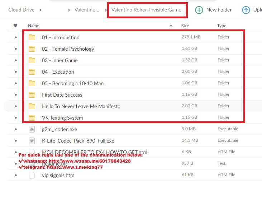Select the g2m_ codec.exe file name
Screen dimensions: 262x200
click(59, 129)
